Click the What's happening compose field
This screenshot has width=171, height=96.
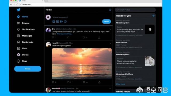tap(60, 17)
